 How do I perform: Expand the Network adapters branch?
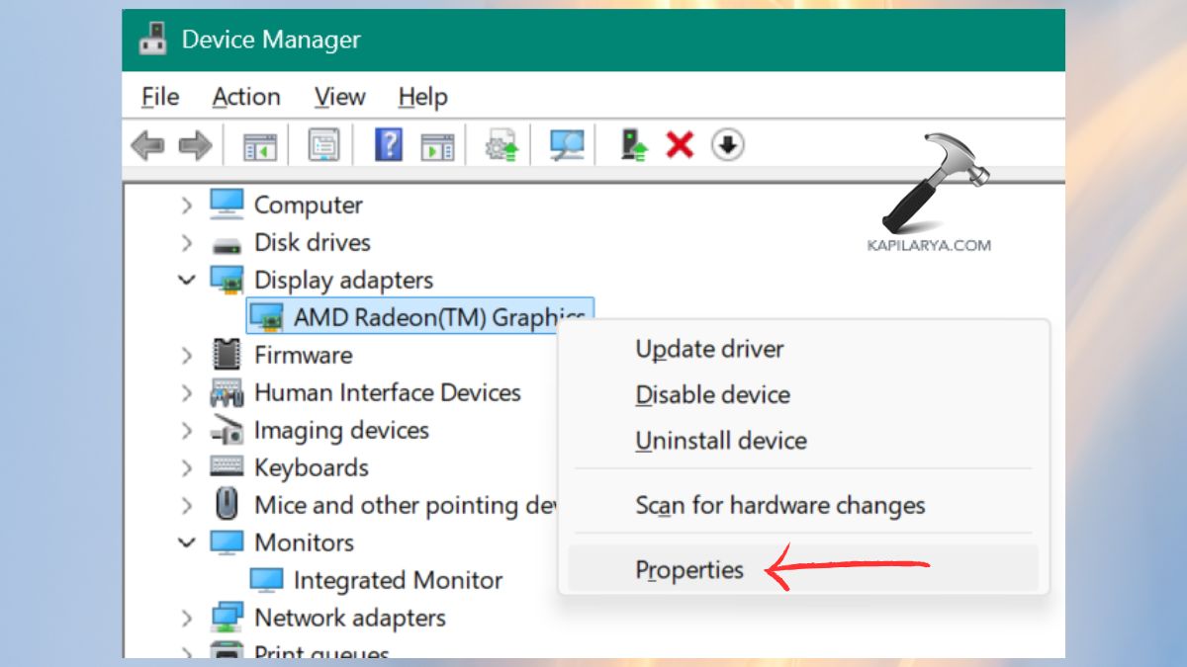188,618
